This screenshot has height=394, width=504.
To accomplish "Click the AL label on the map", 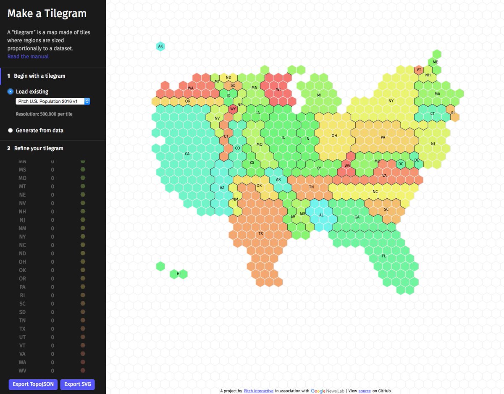I will coord(322,215).
